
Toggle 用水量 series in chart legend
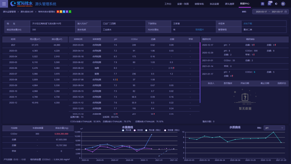(x=126, y=130)
